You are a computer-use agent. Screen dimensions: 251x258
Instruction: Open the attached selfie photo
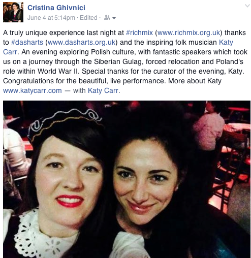tap(127, 179)
